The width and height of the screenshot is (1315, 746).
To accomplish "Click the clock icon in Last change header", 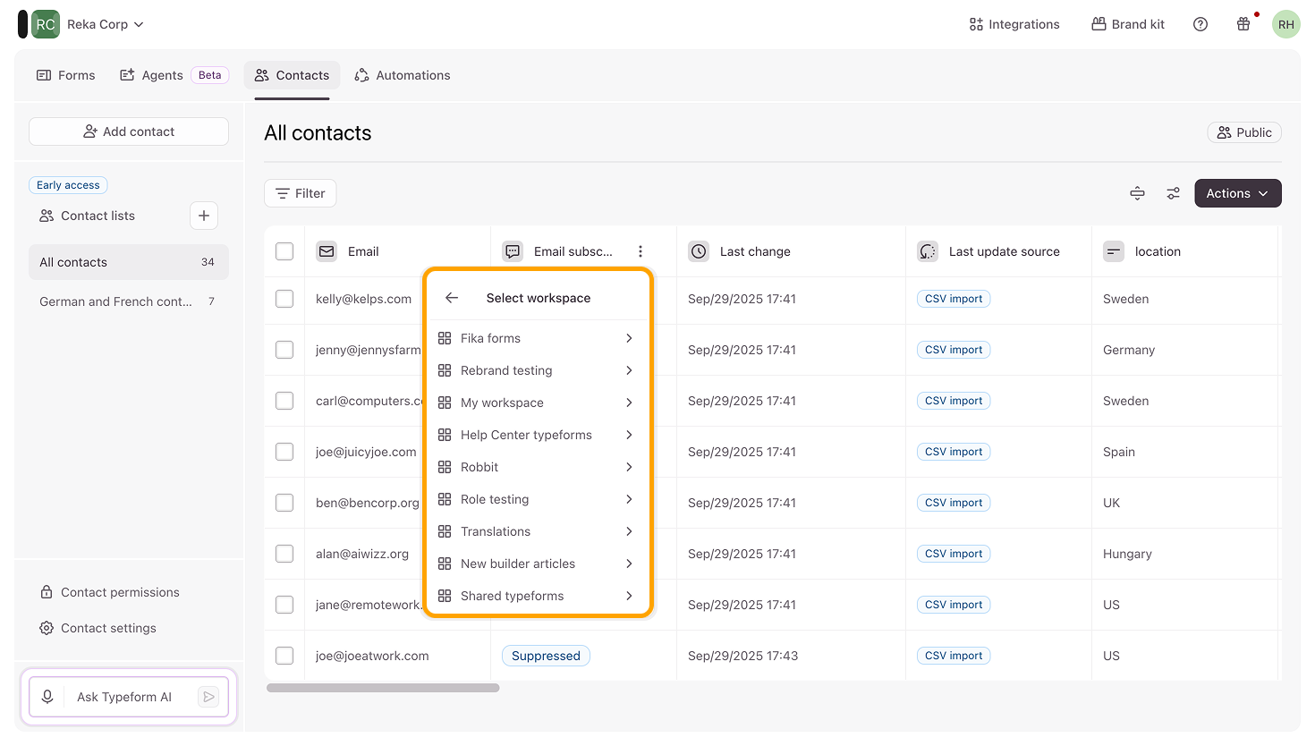I will click(x=699, y=251).
